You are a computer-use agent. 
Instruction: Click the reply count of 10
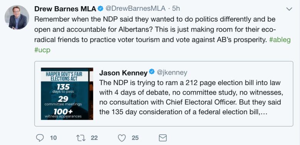coord(53,138)
